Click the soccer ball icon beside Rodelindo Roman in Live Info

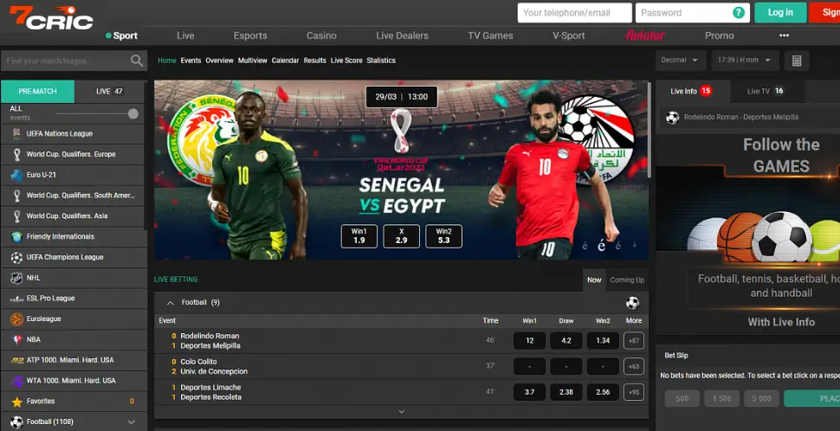pyautogui.click(x=672, y=117)
